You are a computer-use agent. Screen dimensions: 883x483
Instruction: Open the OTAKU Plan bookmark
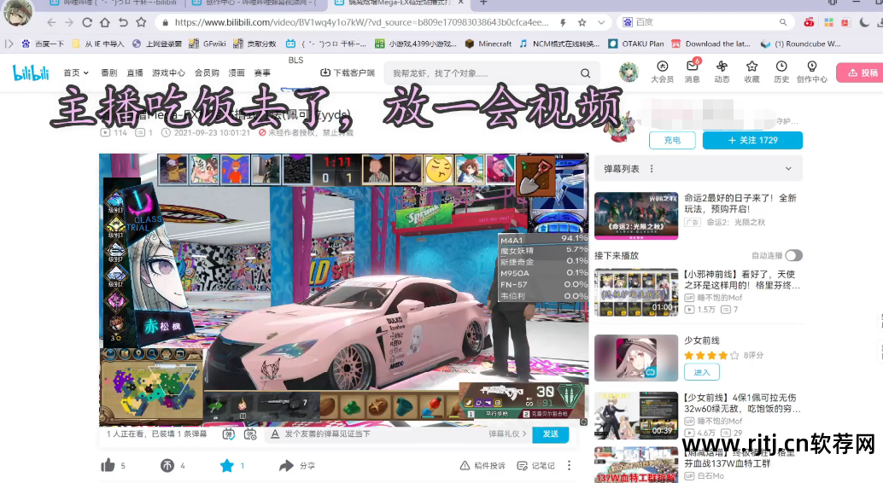click(636, 44)
